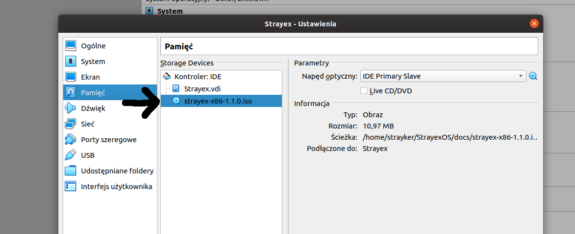Screen dimensions: 575x234
Task: Close the Strayex settings dialog
Action: pos(534,23)
